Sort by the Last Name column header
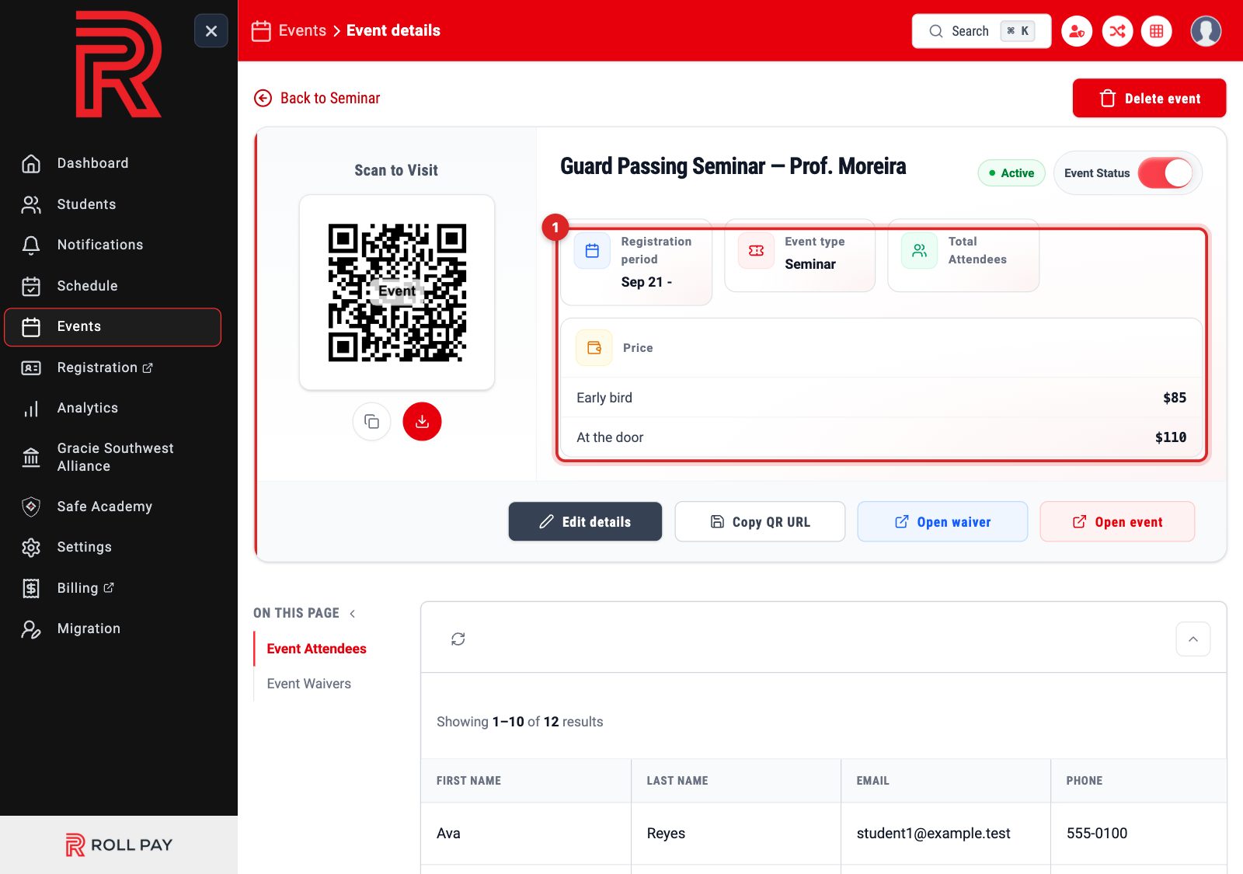The image size is (1243, 874). coord(736,781)
